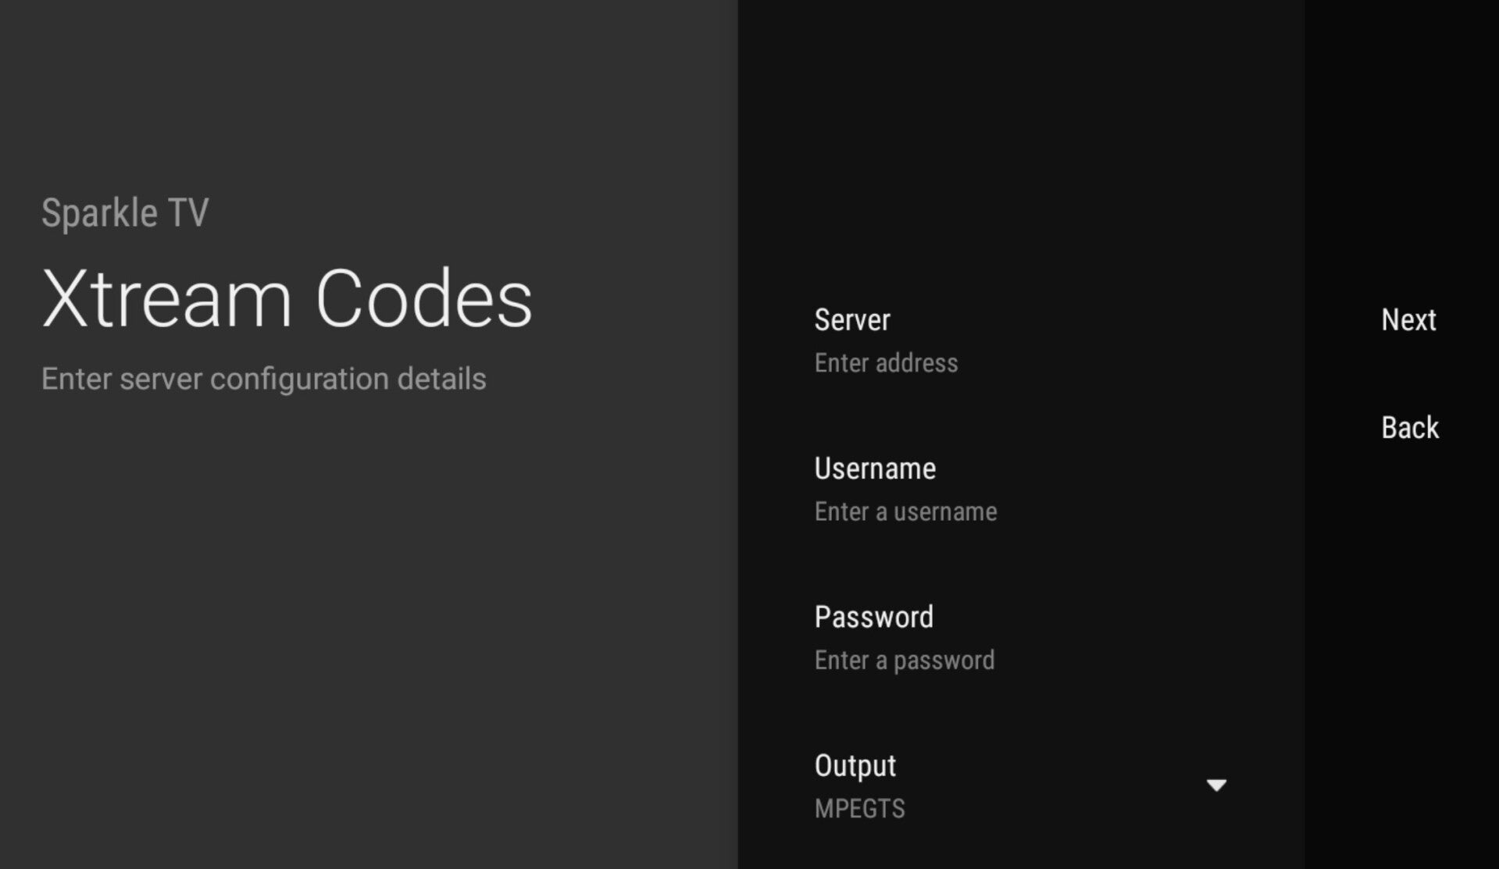1499x869 pixels.
Task: Click the Xtream Codes heading
Action: pos(287,299)
